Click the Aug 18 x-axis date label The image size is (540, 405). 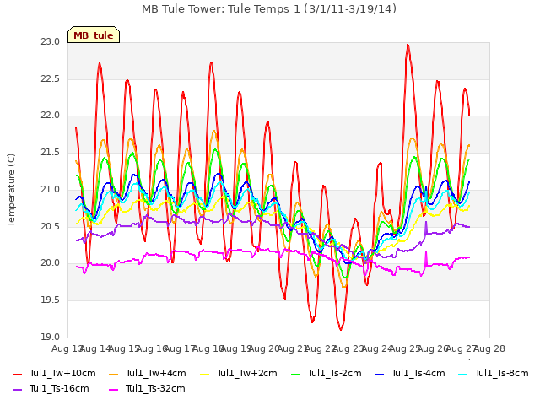208,348
